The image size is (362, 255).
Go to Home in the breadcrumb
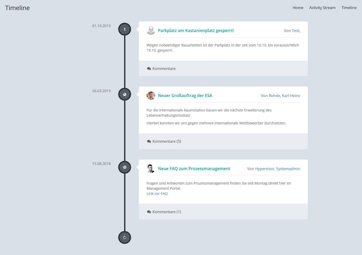(298, 8)
